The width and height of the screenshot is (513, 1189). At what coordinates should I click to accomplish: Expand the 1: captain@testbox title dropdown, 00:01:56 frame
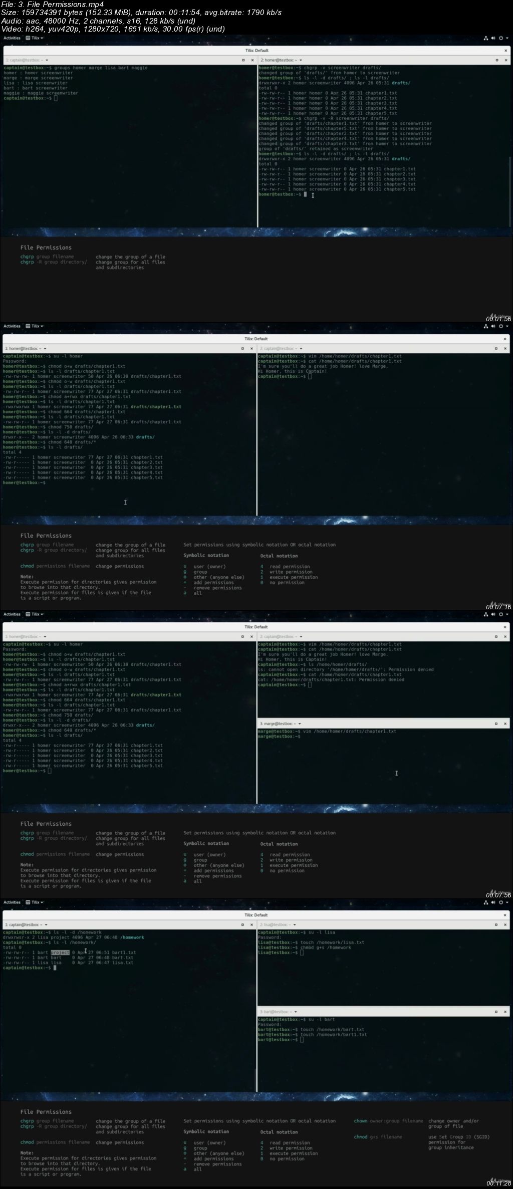coord(47,60)
